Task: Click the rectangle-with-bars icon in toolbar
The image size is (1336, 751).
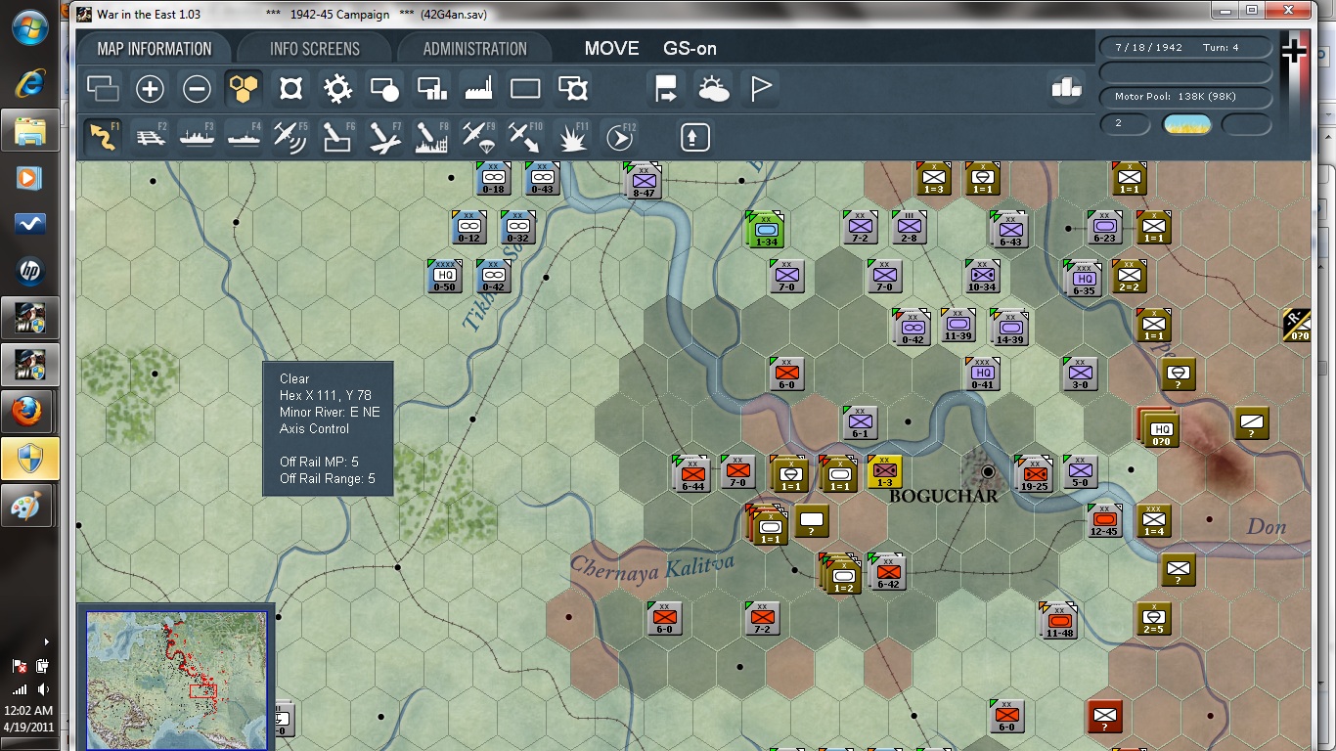Action: pos(431,90)
